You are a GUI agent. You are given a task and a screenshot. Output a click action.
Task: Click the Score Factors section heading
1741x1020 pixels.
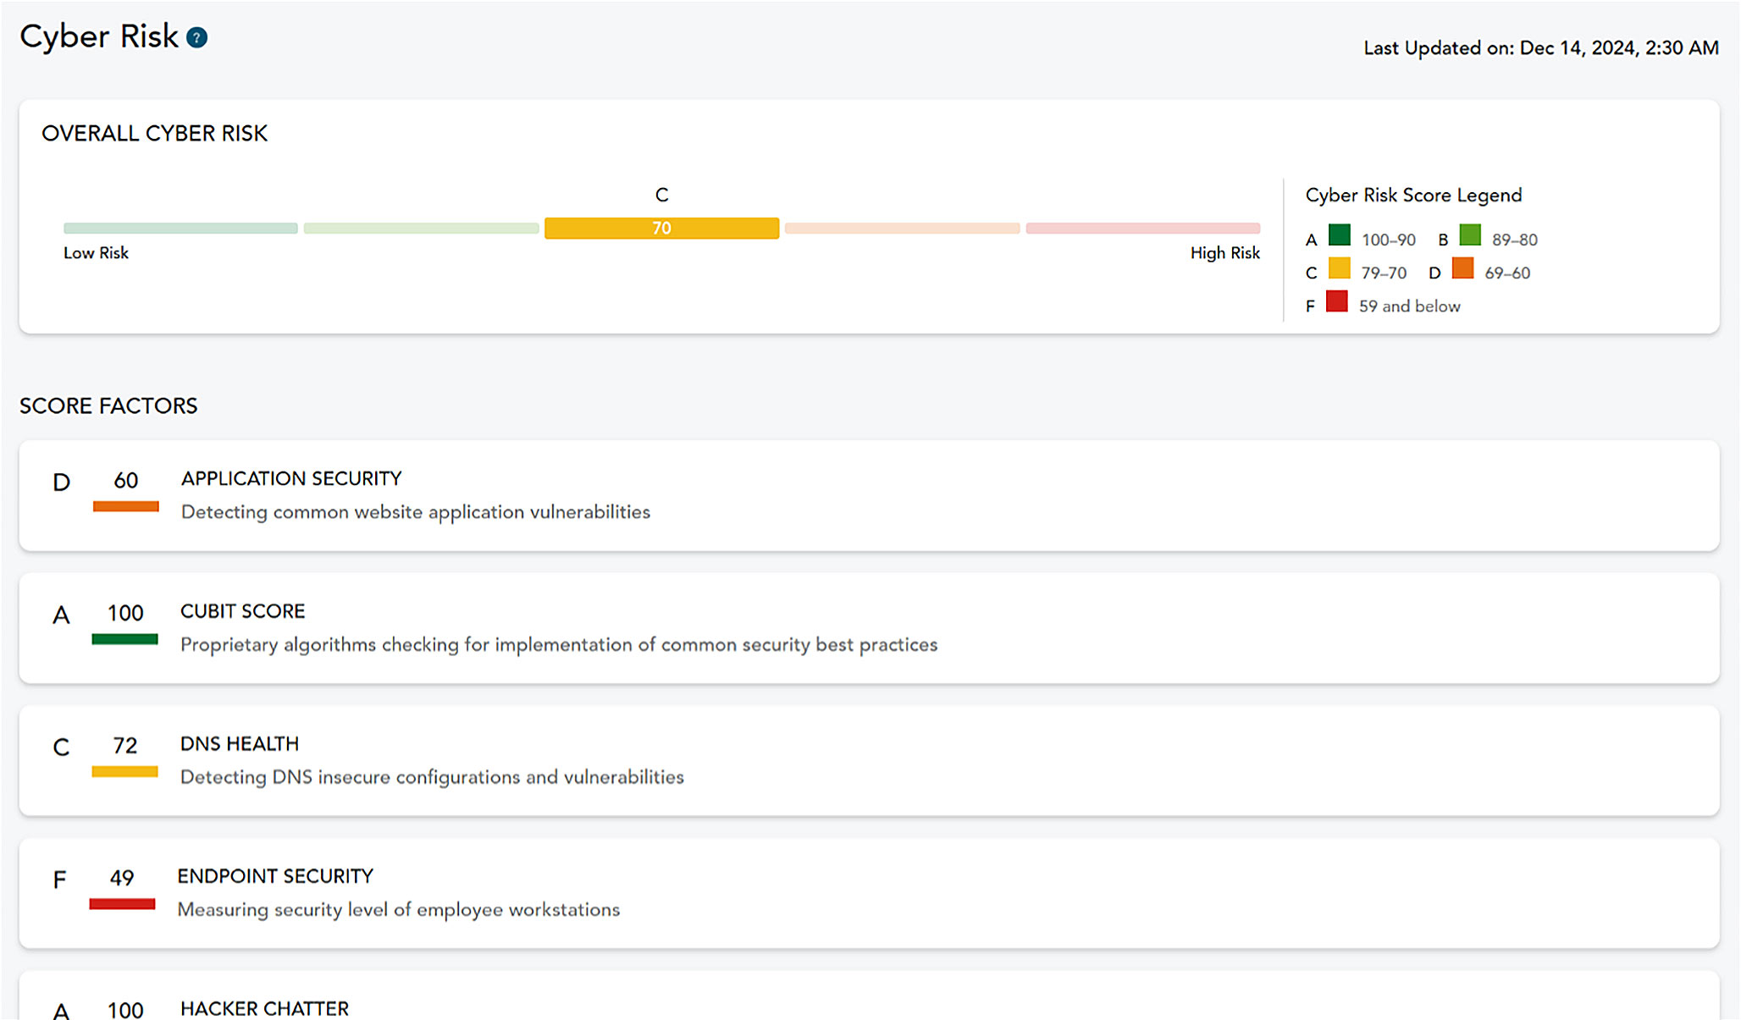coord(108,405)
